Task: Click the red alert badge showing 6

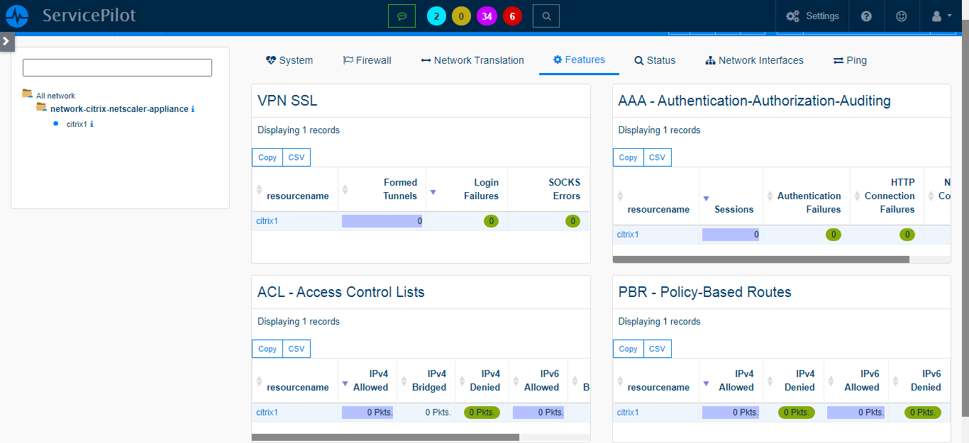Action: (512, 16)
